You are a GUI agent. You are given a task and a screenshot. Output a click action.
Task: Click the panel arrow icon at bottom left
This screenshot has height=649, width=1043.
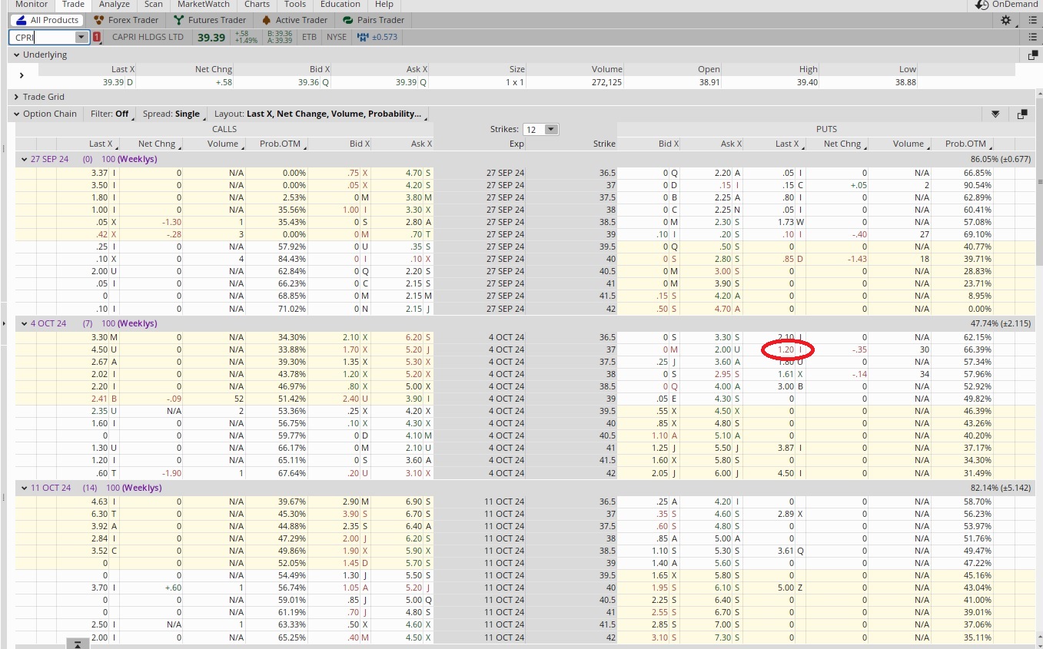(78, 644)
